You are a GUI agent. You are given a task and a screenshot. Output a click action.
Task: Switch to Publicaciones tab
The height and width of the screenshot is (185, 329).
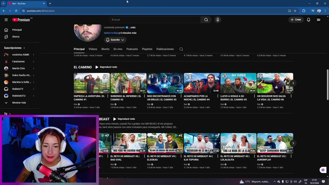coord(165,49)
